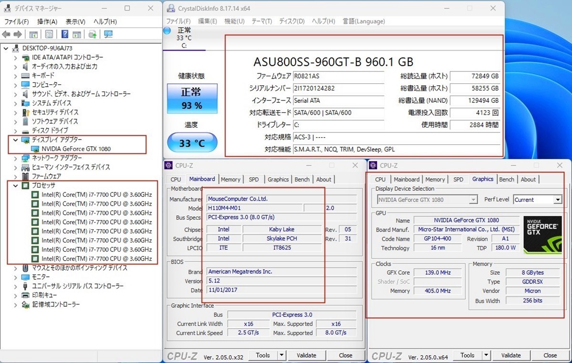Select the ディスプレイ アダプター category icon

[x=26, y=140]
